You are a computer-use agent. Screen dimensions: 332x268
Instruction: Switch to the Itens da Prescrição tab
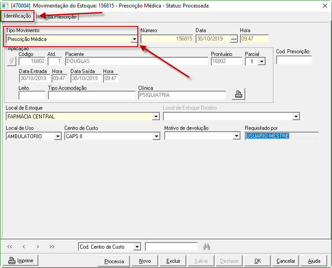[56, 17]
